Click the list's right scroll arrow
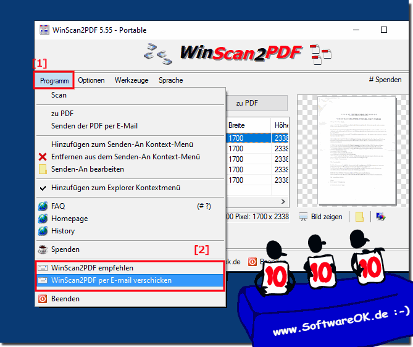 pos(283,201)
